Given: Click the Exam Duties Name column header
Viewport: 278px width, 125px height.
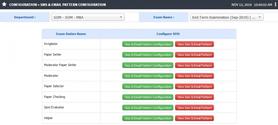Looking at the screenshot, I should point(71,34).
